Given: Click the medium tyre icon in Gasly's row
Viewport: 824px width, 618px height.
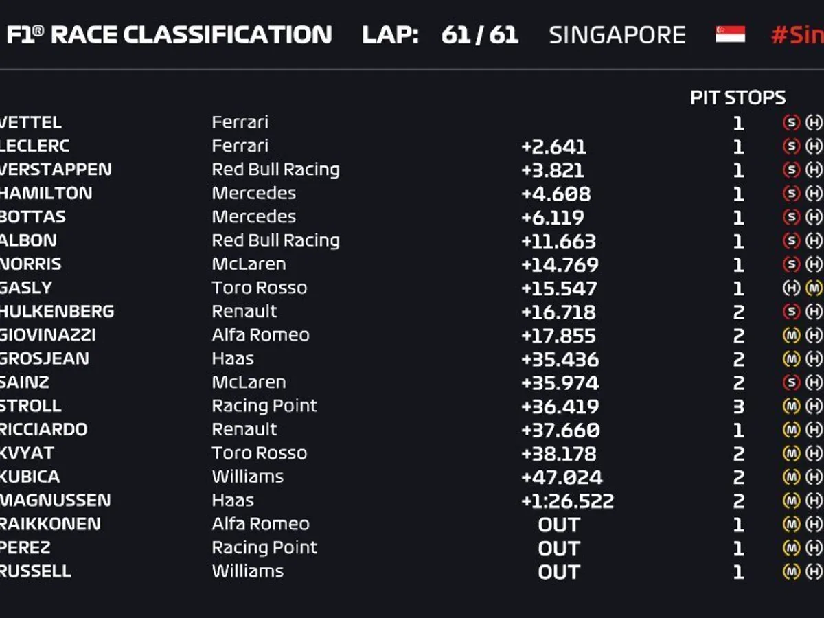Looking at the screenshot, I should [x=814, y=288].
